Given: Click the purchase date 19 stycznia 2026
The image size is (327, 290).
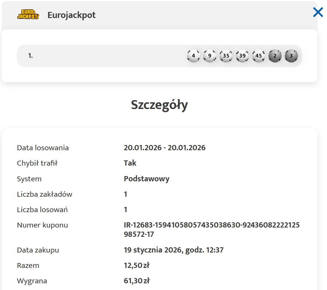Looking at the screenshot, I should coord(173,250).
